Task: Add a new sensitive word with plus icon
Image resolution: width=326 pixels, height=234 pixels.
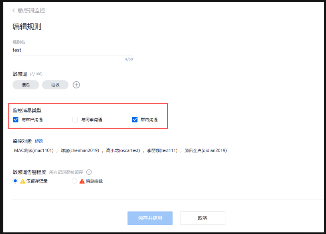Action: pyautogui.click(x=76, y=85)
